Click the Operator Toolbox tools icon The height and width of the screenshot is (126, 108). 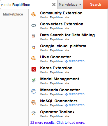34,113
